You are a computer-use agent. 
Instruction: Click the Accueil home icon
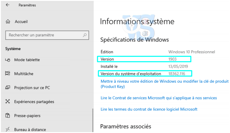point(8,22)
